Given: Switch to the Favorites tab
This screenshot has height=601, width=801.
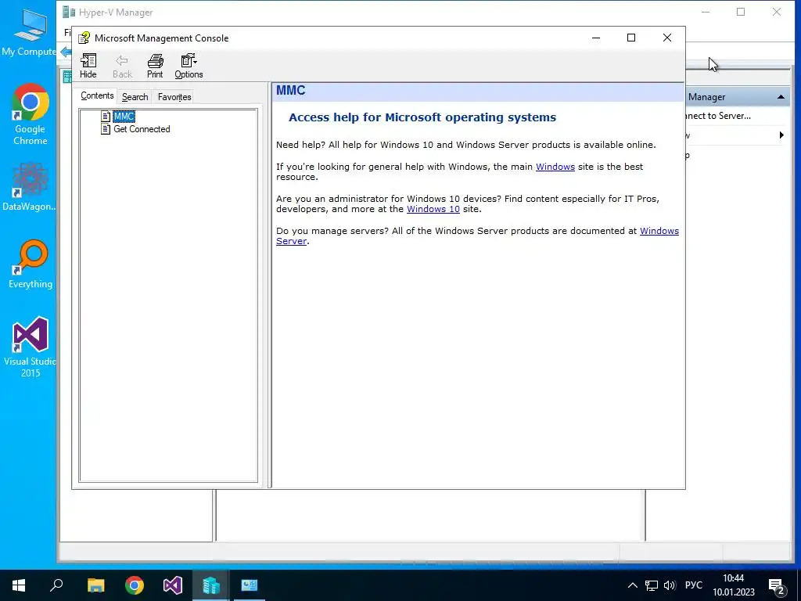Looking at the screenshot, I should coord(174,97).
